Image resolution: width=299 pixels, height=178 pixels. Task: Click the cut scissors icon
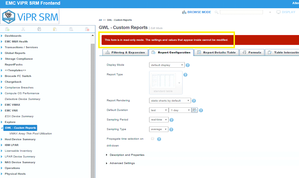point(23,29)
